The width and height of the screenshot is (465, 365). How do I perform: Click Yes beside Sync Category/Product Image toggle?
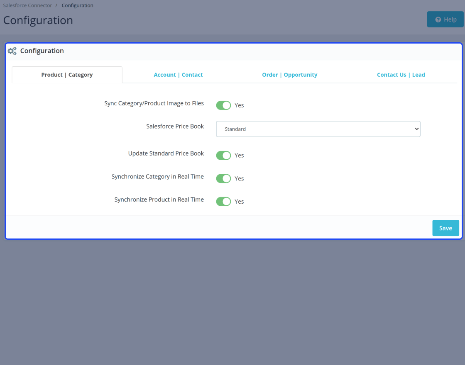coord(239,105)
